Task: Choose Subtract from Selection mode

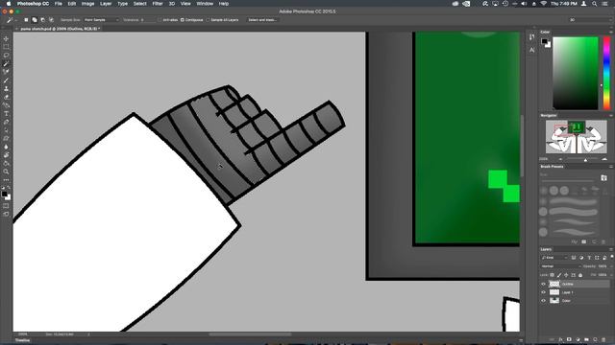Action: pyautogui.click(x=42, y=19)
